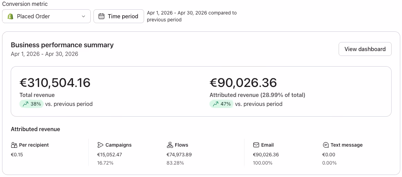The image size is (402, 177).
Task: Click the calendar icon in Time period
Action: 101,16
